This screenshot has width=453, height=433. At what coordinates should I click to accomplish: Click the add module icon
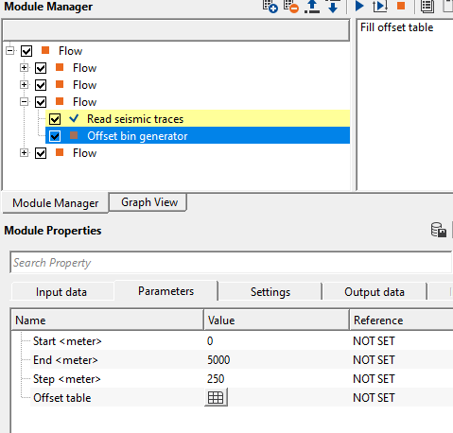pos(270,7)
